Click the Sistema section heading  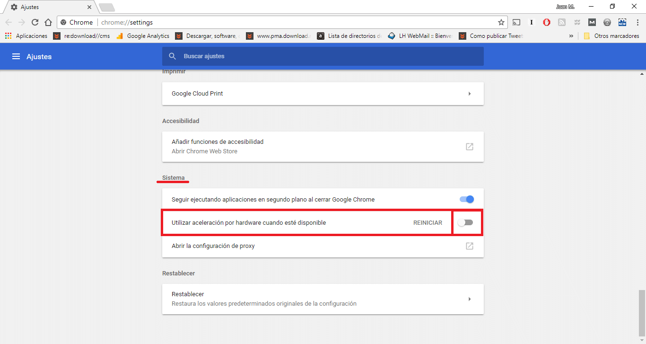click(174, 178)
